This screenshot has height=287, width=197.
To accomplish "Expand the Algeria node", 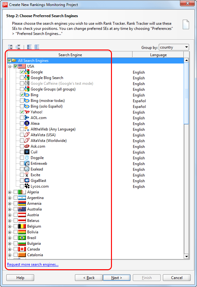I will [x=10, y=192].
